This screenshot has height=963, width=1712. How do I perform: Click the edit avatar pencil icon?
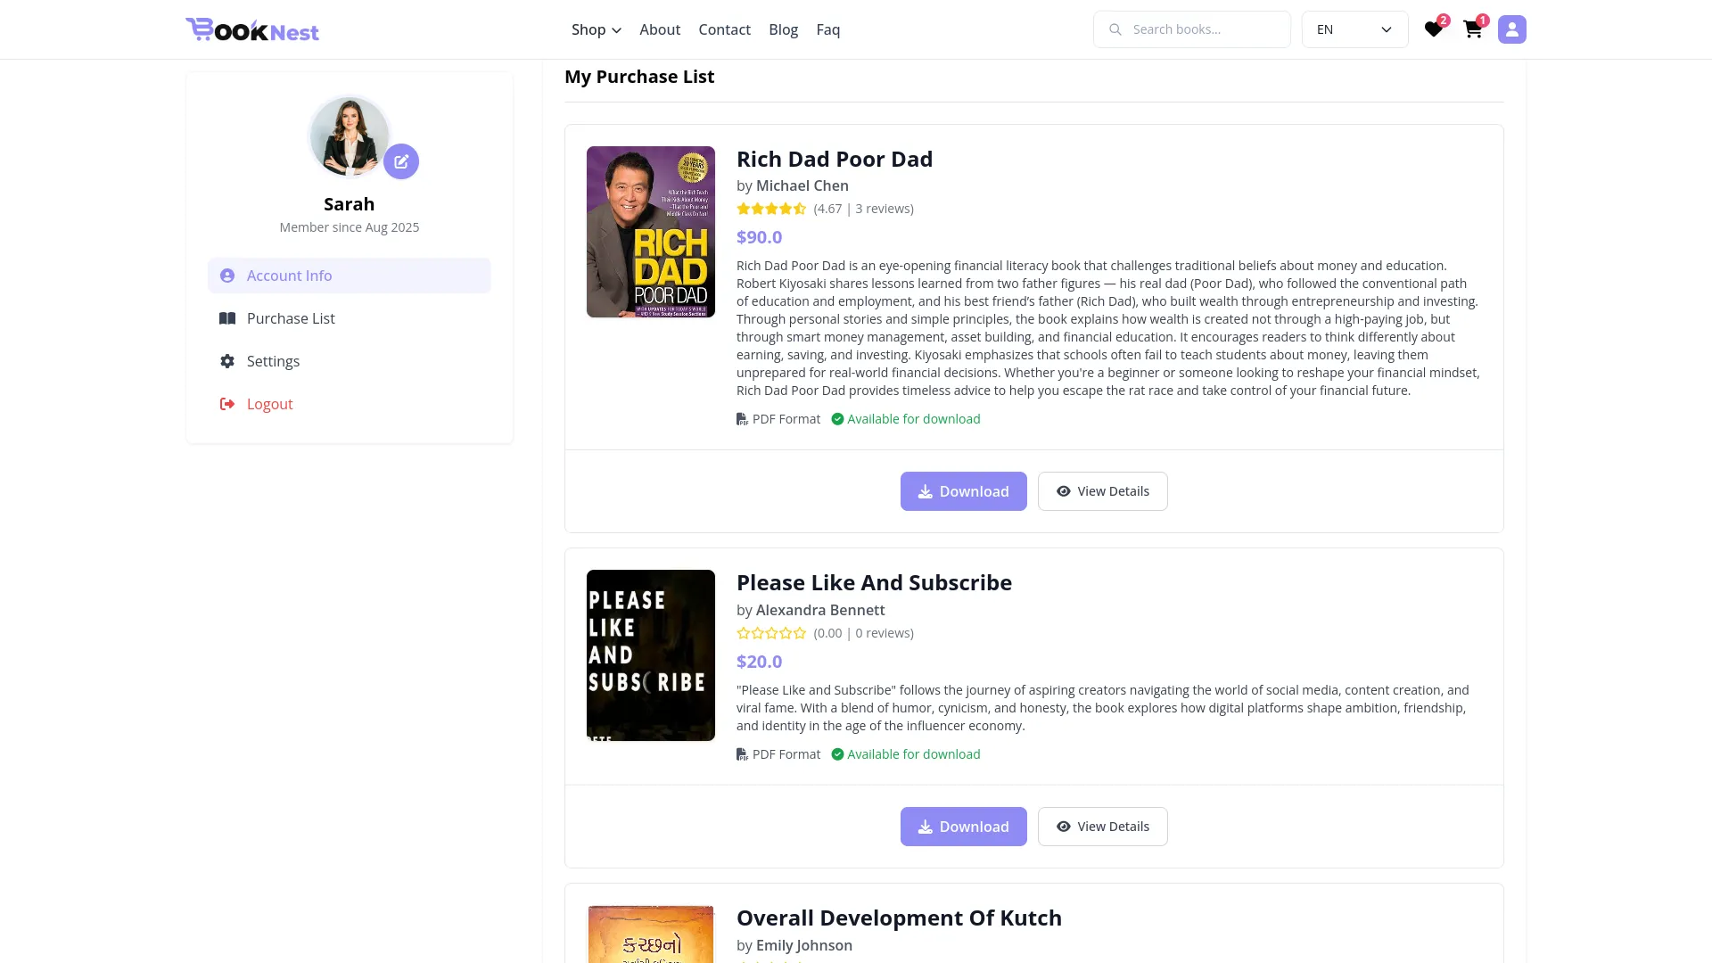[x=401, y=161]
